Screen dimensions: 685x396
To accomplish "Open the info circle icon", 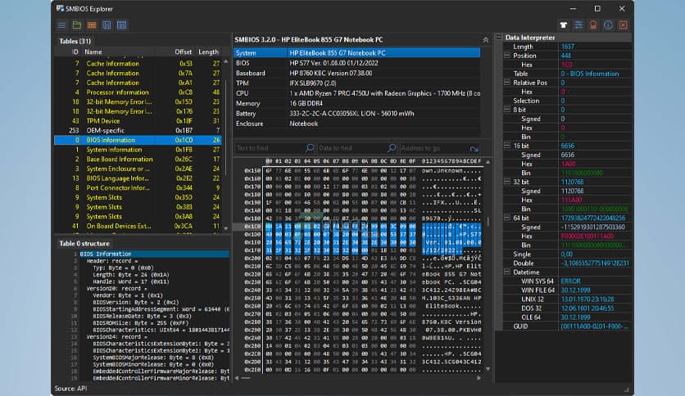I will [x=608, y=25].
